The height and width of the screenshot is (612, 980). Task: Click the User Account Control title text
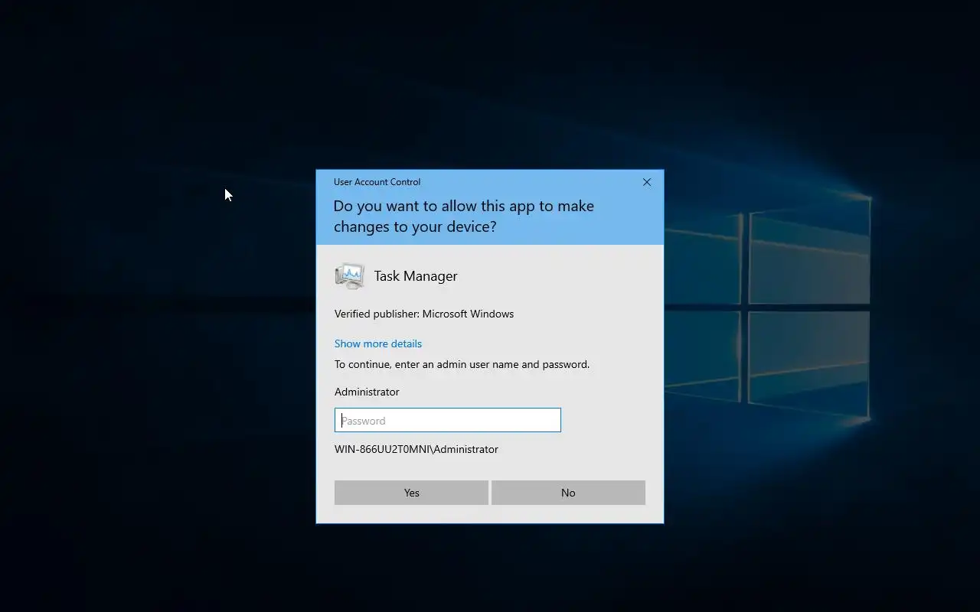coord(377,182)
